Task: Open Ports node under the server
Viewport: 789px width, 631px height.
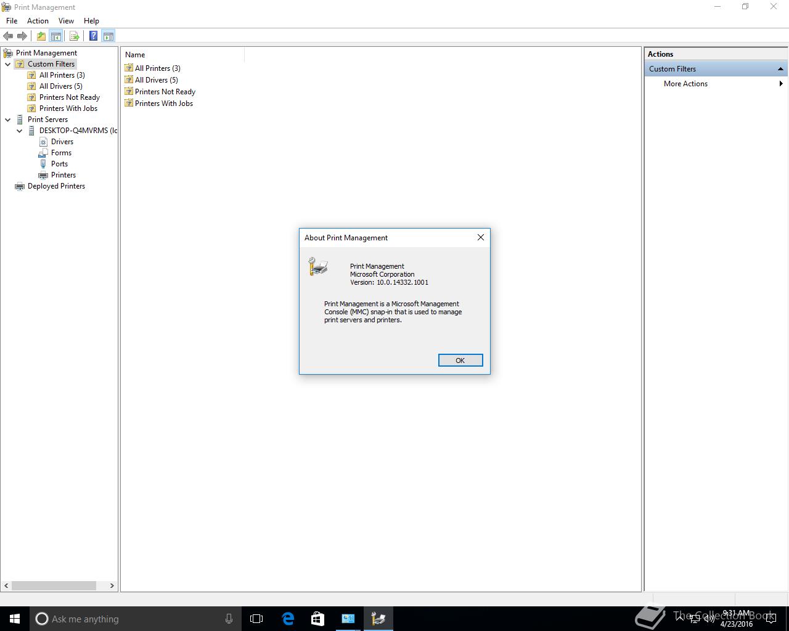Action: click(x=59, y=164)
